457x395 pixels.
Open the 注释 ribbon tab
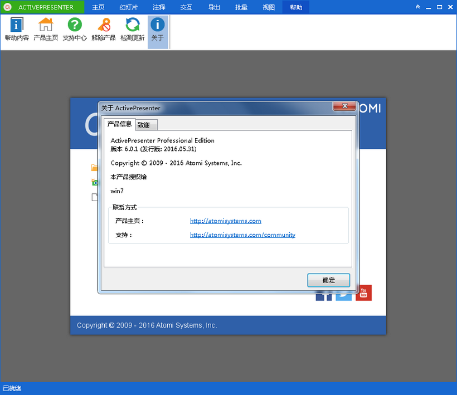coord(159,7)
